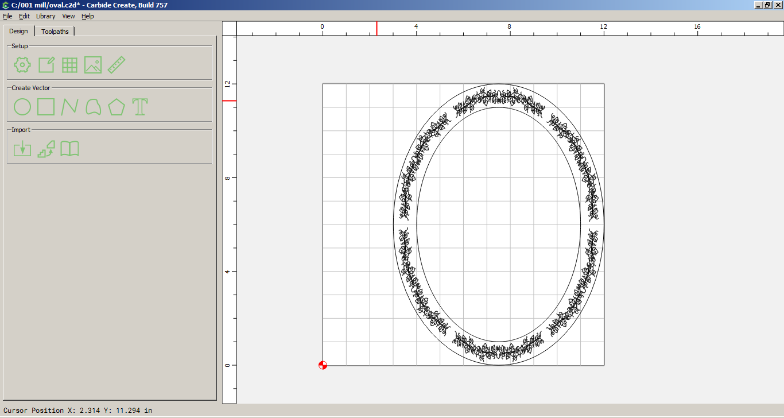Open the Library menu
The width and height of the screenshot is (784, 418).
coord(45,16)
